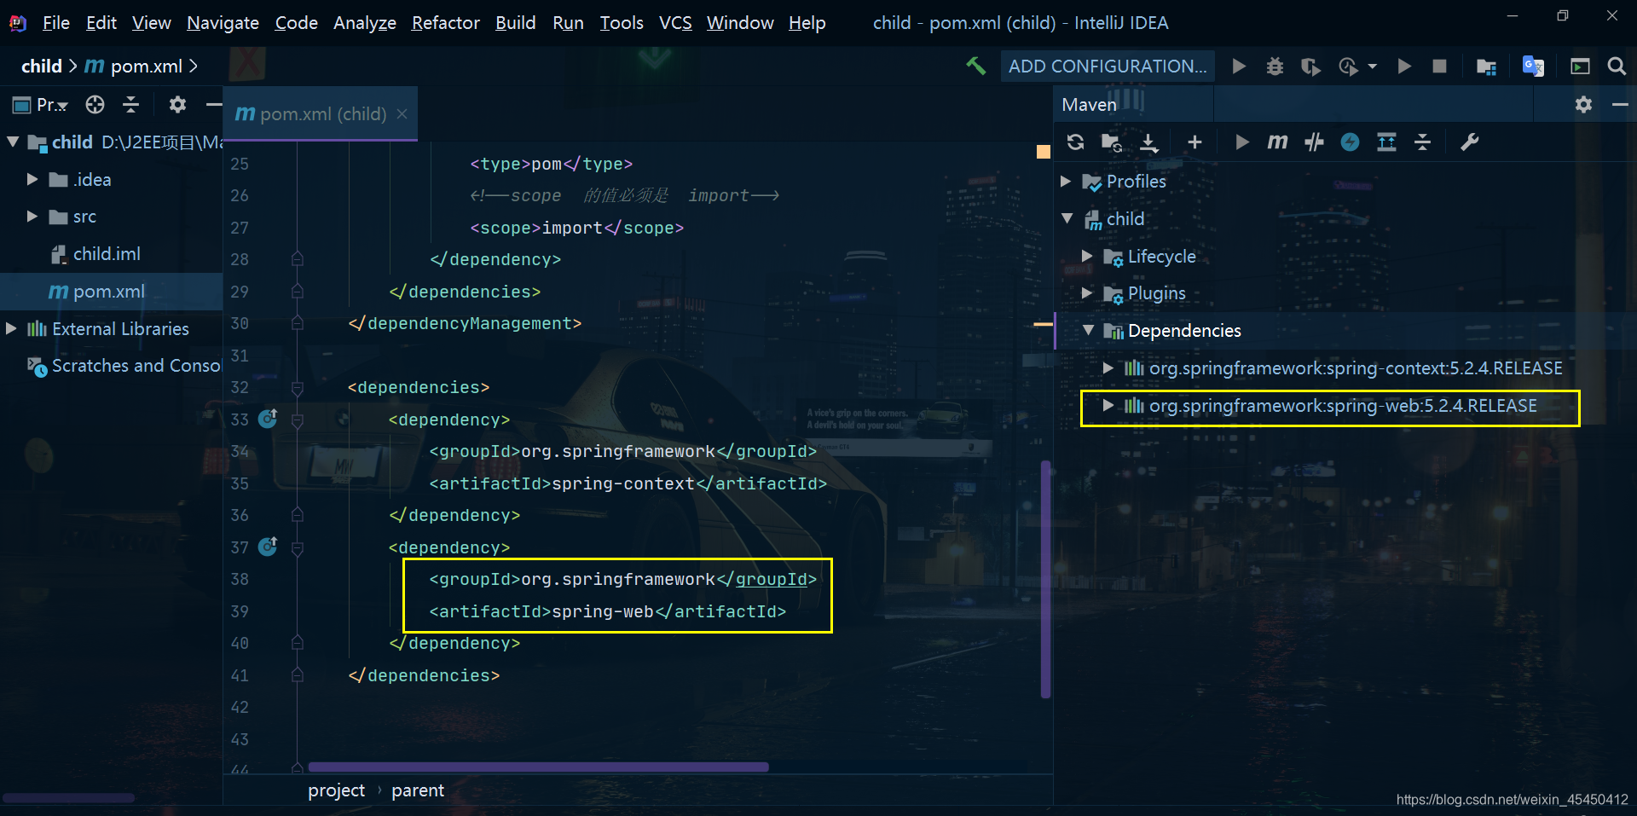Hide the Maven tool window
Viewport: 1637px width, 816px height.
point(1620,104)
